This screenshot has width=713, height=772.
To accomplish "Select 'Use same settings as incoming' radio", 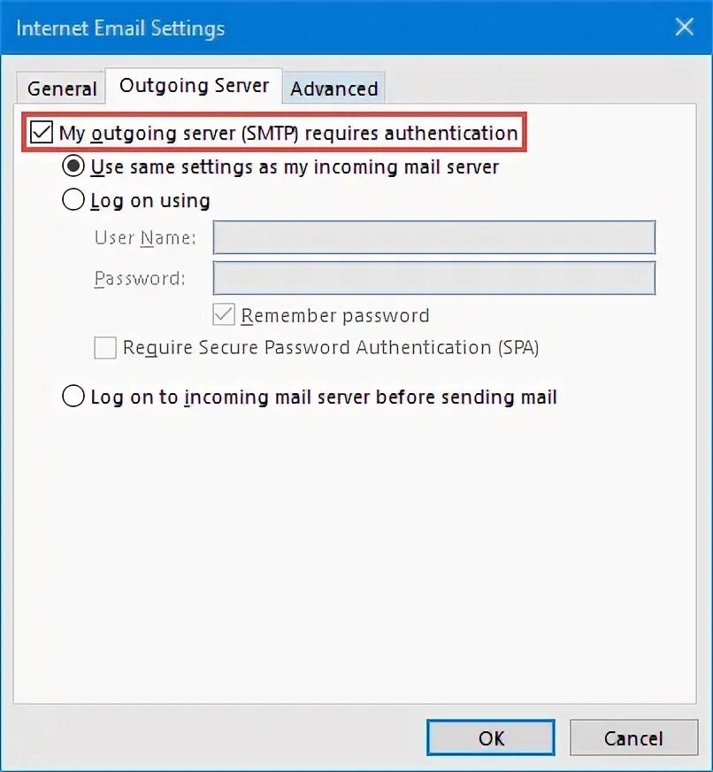I will point(74,166).
